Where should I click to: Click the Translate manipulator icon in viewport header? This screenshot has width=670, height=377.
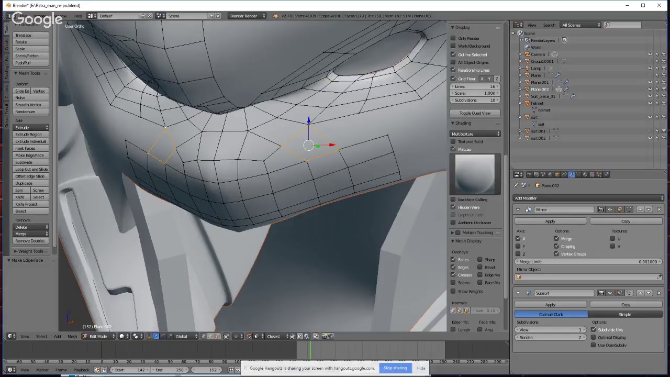[156, 336]
